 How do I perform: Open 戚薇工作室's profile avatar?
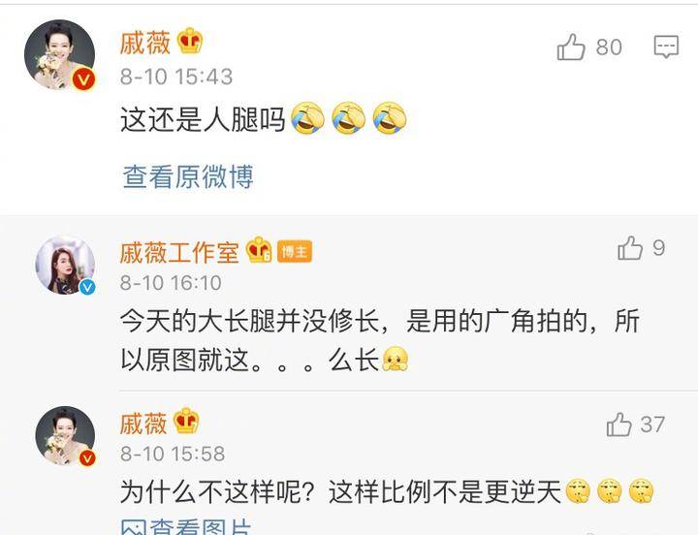pyautogui.click(x=66, y=266)
